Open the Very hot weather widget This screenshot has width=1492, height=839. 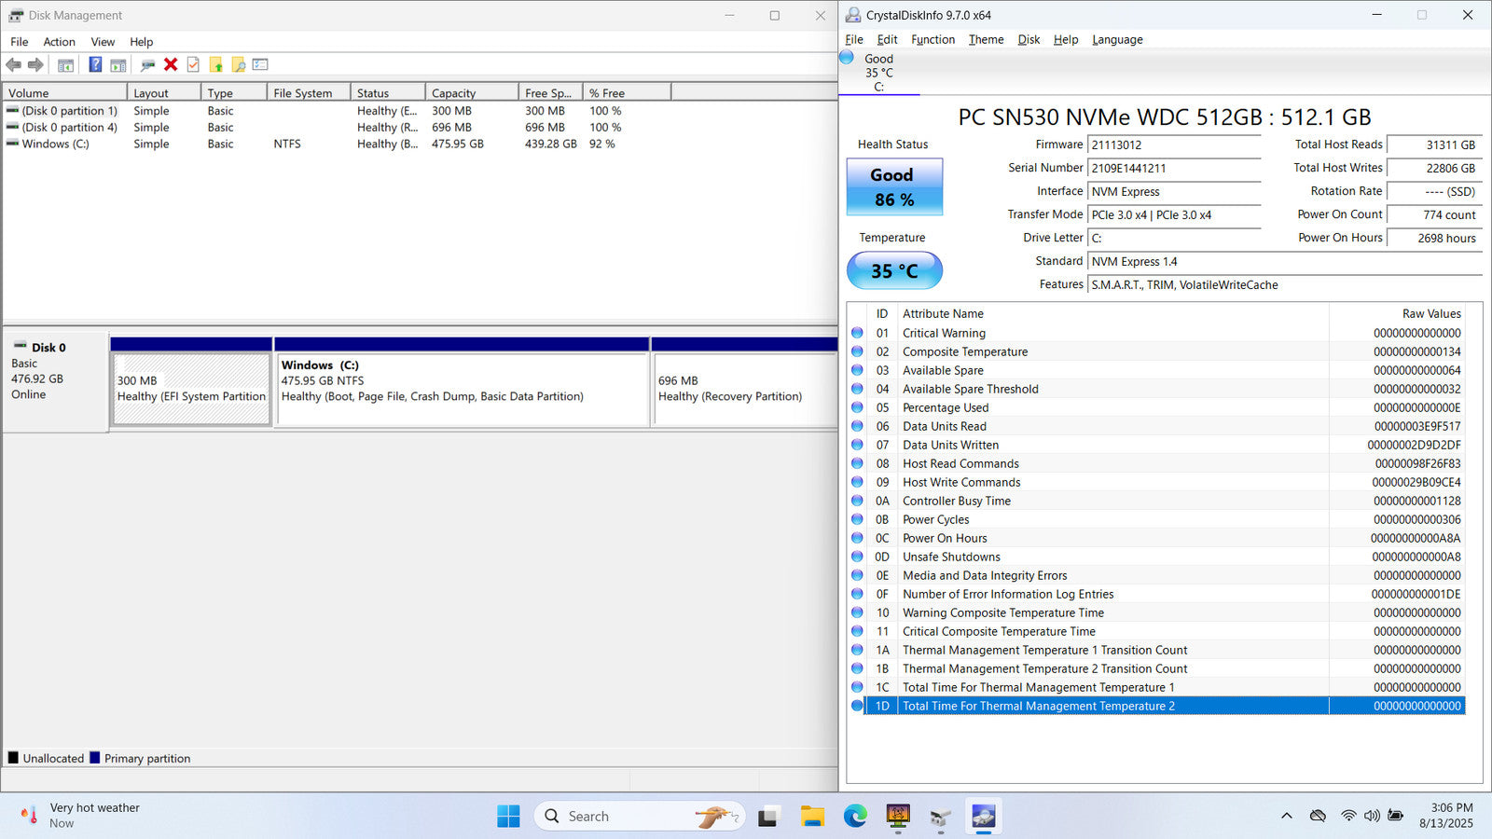click(x=81, y=816)
